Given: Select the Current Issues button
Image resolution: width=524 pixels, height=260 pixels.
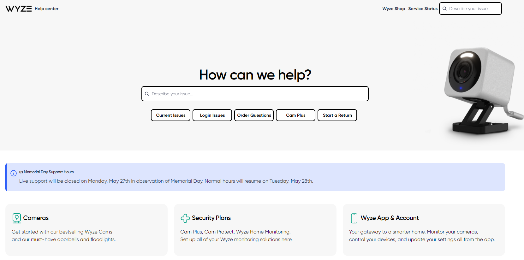Looking at the screenshot, I should (170, 115).
